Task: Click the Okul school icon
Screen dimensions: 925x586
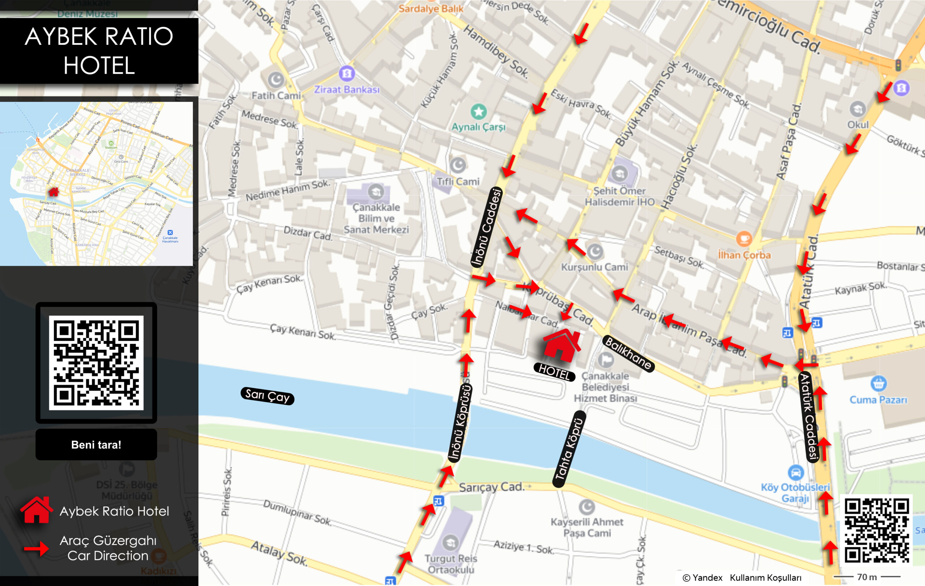Action: click(x=857, y=109)
